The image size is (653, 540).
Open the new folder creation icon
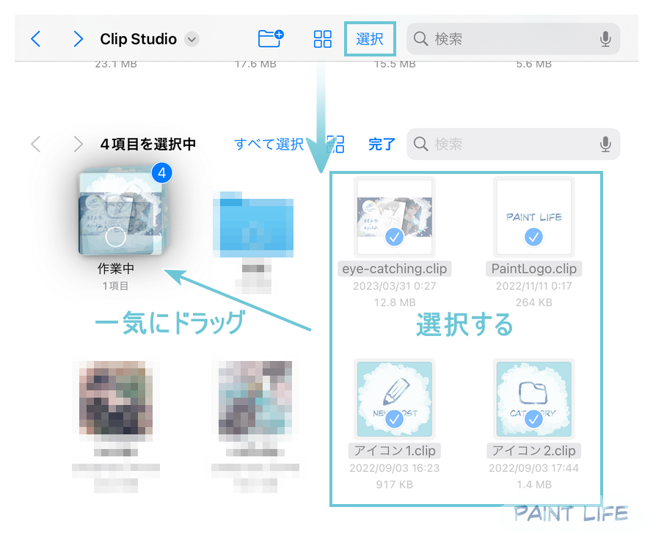(x=271, y=39)
